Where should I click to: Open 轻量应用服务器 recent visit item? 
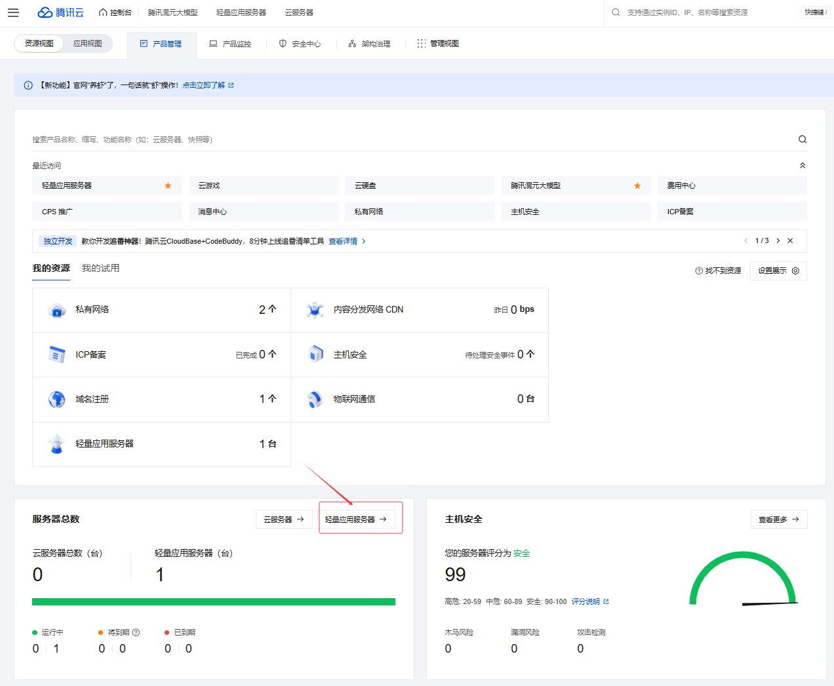pyautogui.click(x=107, y=185)
